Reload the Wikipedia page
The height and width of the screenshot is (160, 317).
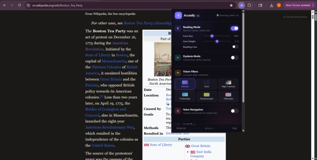[19, 5]
